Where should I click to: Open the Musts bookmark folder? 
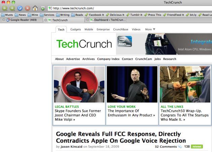7,15
